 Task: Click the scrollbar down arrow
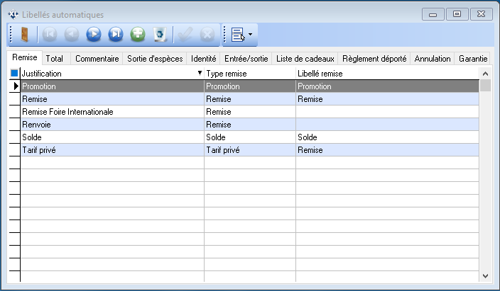[486, 275]
